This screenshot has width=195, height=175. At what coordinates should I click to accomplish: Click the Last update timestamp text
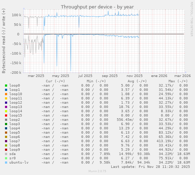[150, 167]
